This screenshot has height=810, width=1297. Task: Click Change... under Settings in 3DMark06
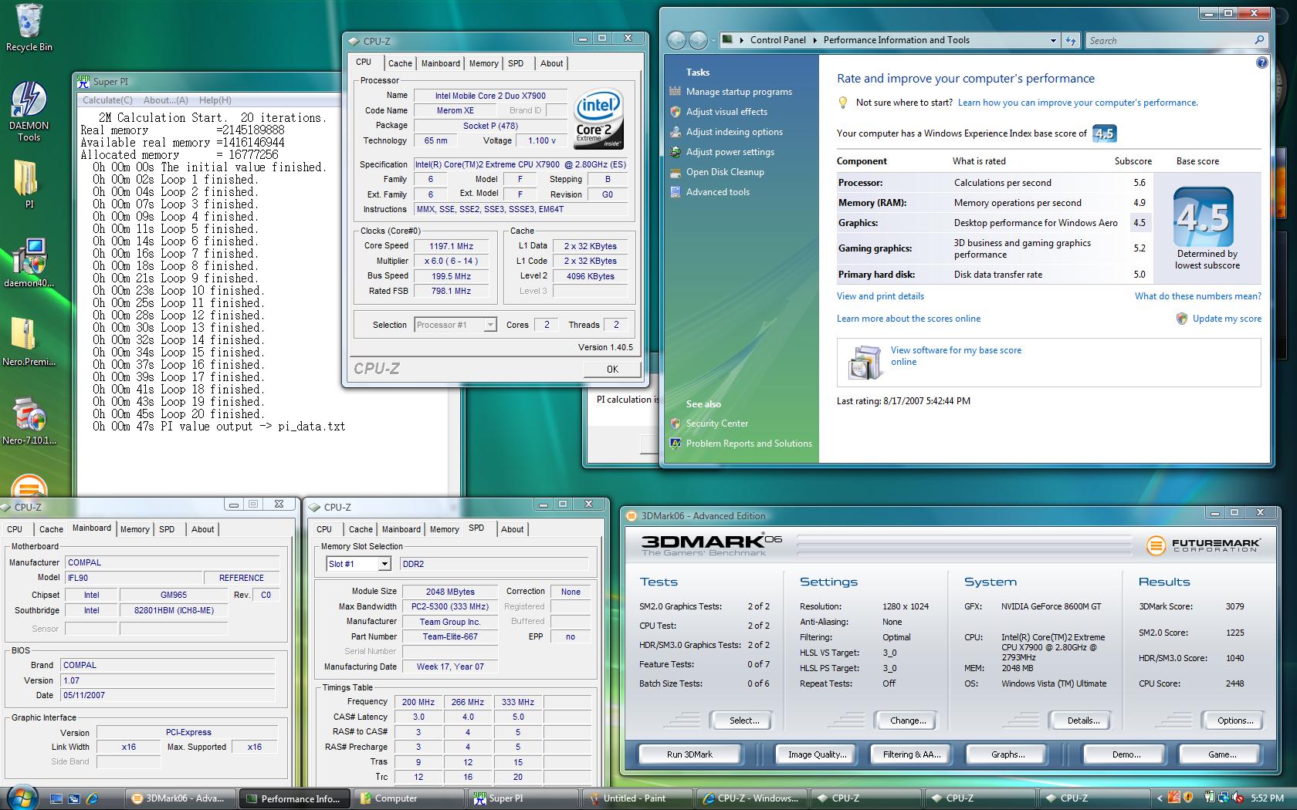click(908, 721)
